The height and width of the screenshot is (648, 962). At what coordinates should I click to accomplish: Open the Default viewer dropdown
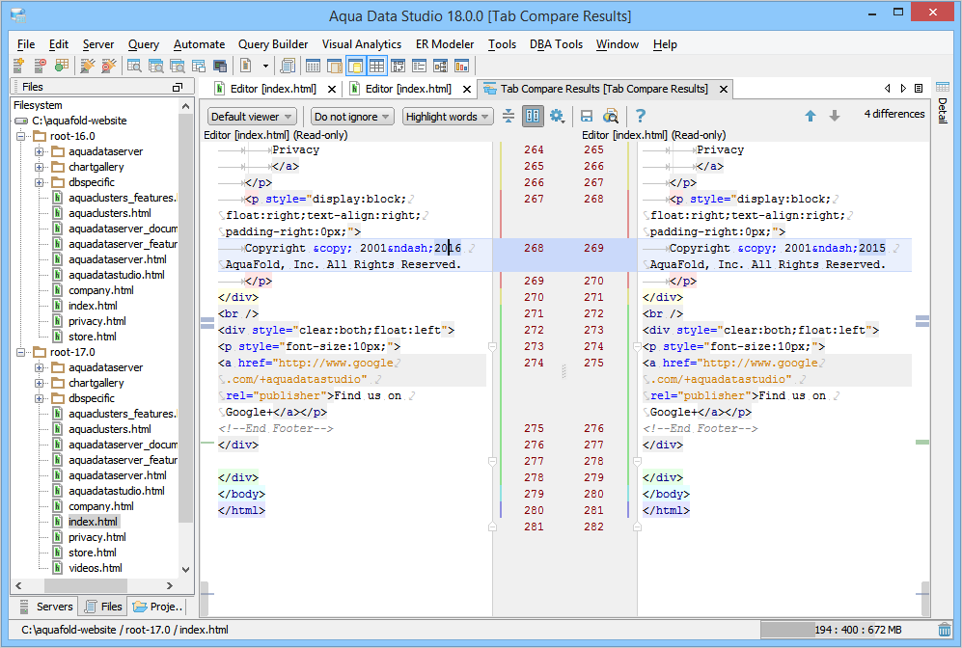point(252,117)
